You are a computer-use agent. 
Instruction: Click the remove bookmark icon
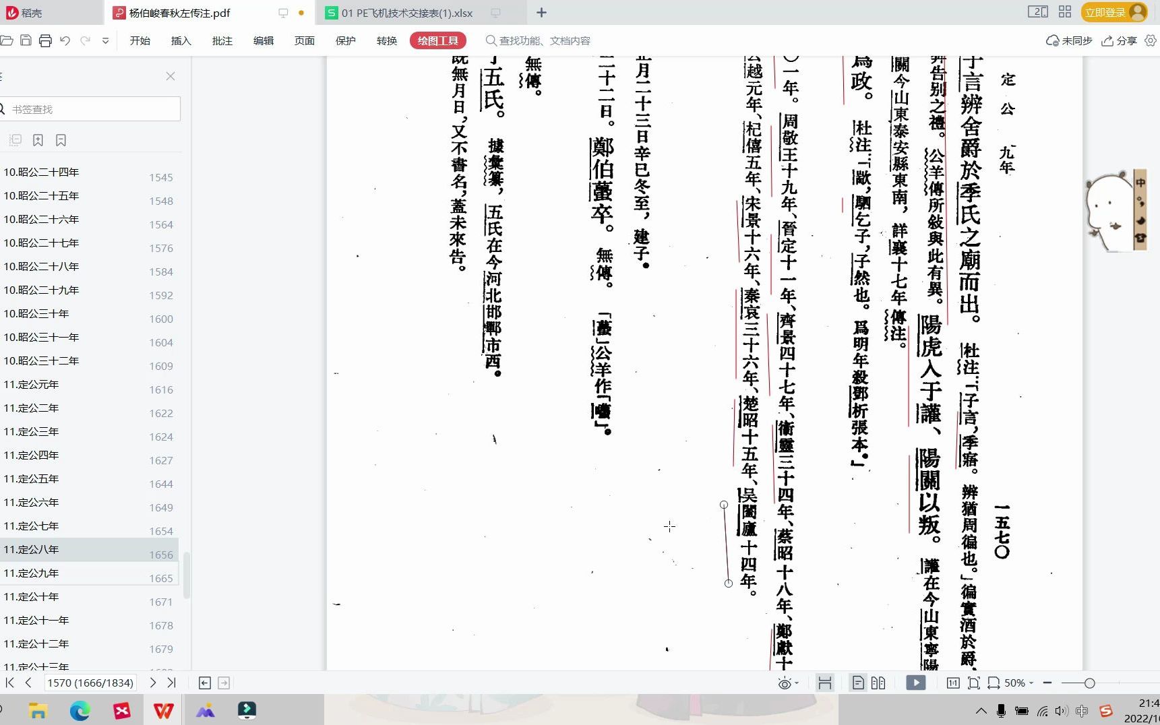tap(61, 140)
